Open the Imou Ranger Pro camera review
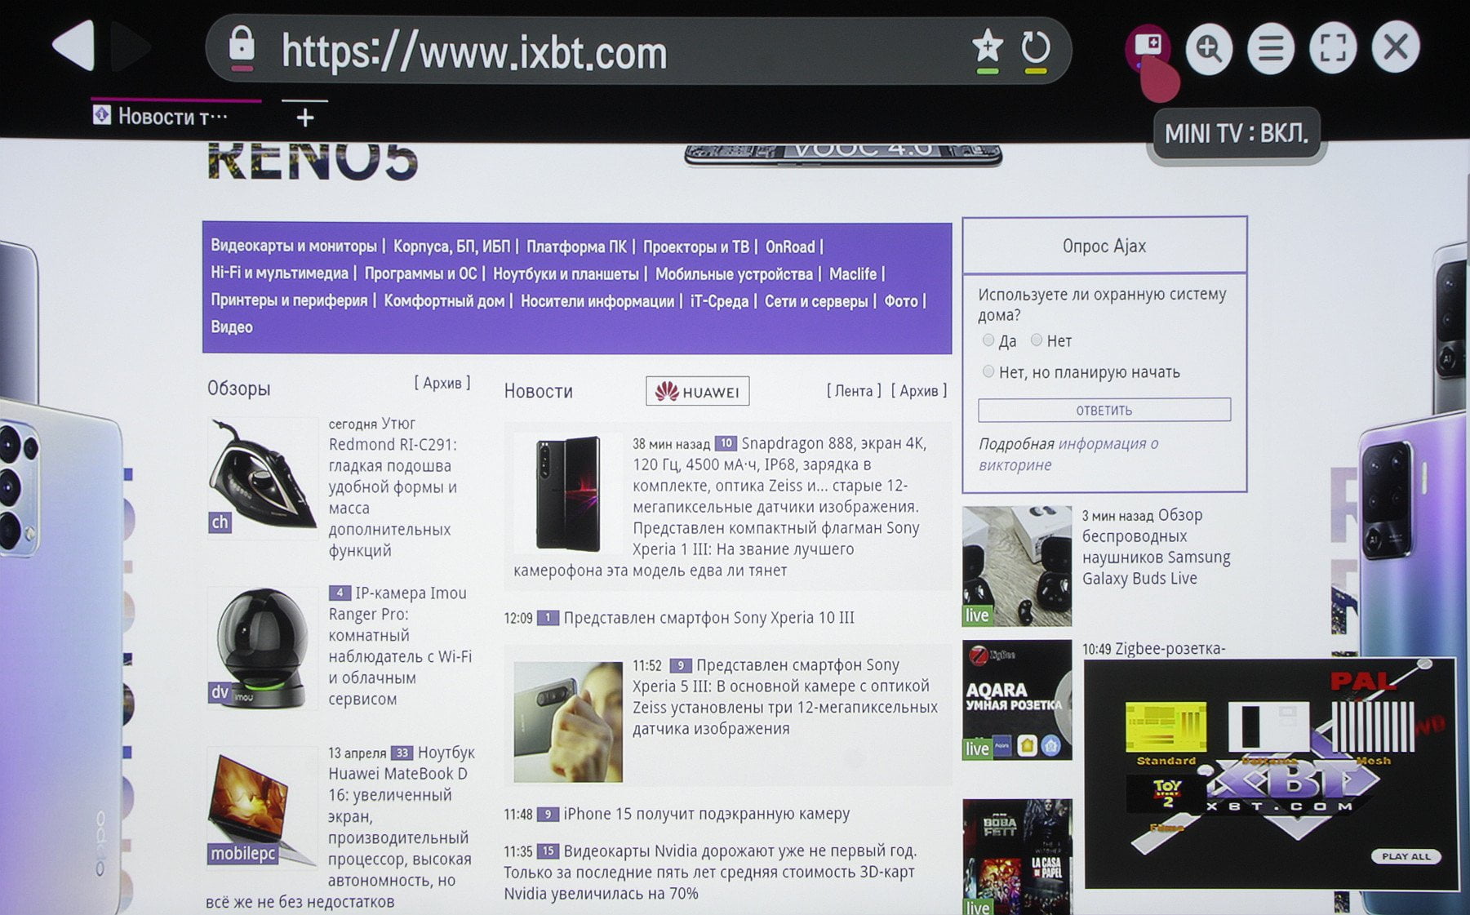 tap(400, 646)
